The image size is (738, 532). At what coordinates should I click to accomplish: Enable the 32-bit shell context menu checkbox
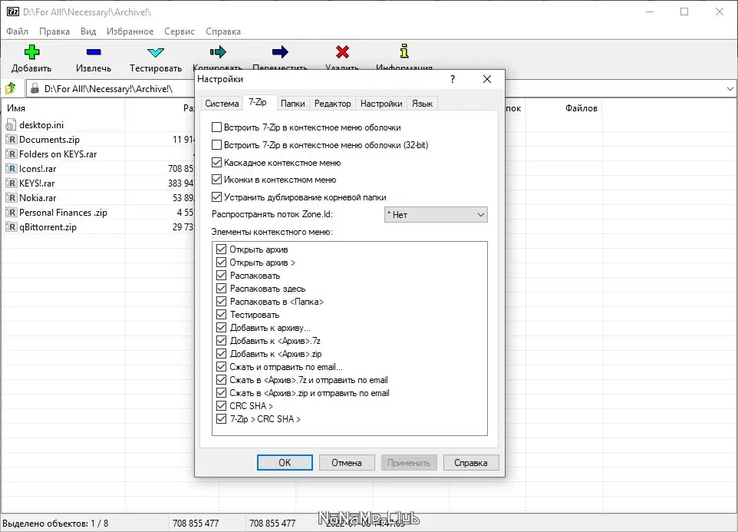[x=216, y=144]
